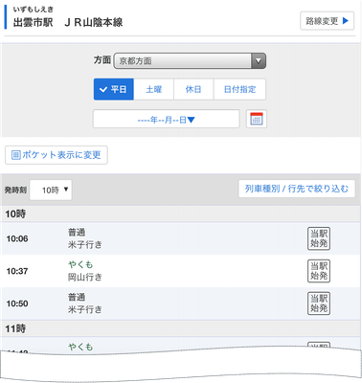
Task: Click the 10:06 departure time
Action: [x=17, y=238]
